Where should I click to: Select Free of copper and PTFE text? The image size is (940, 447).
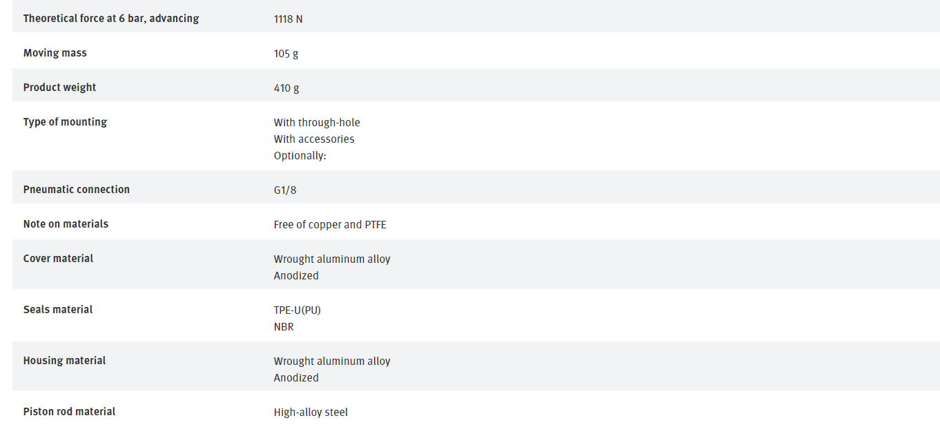330,225
